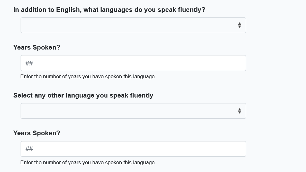Enter years for the other language selection
The height and width of the screenshot is (172, 306).
(x=133, y=149)
